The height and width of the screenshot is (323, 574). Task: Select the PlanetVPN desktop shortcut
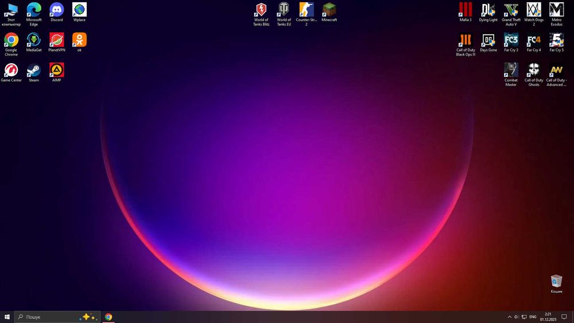click(x=56, y=42)
